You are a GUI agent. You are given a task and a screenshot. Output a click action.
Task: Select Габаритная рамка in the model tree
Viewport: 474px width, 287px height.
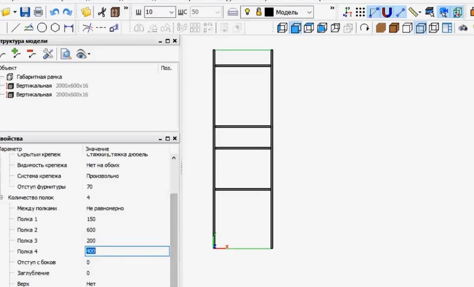click(39, 77)
